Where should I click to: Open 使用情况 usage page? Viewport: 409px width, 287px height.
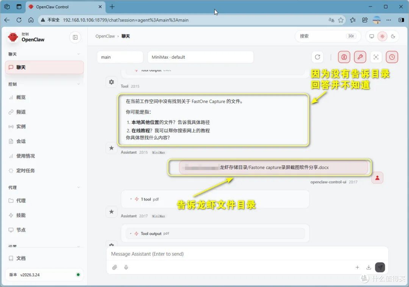click(x=44, y=156)
